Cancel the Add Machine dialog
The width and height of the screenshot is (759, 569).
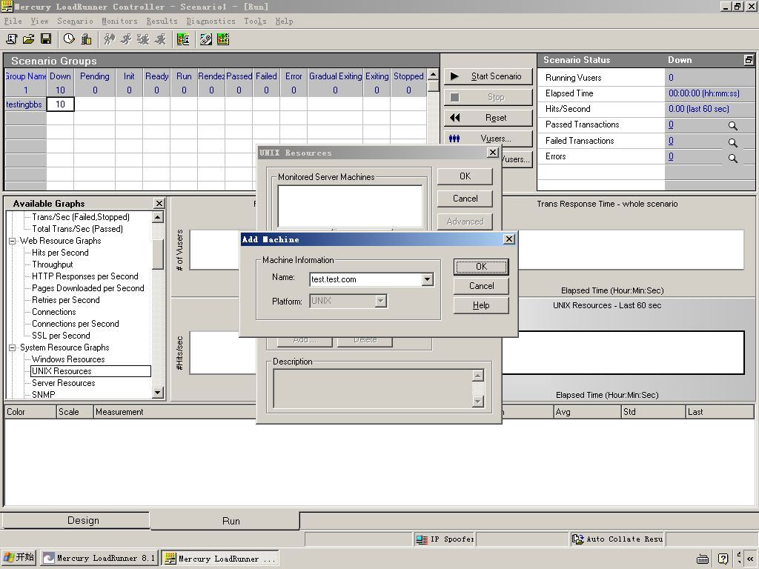481,286
